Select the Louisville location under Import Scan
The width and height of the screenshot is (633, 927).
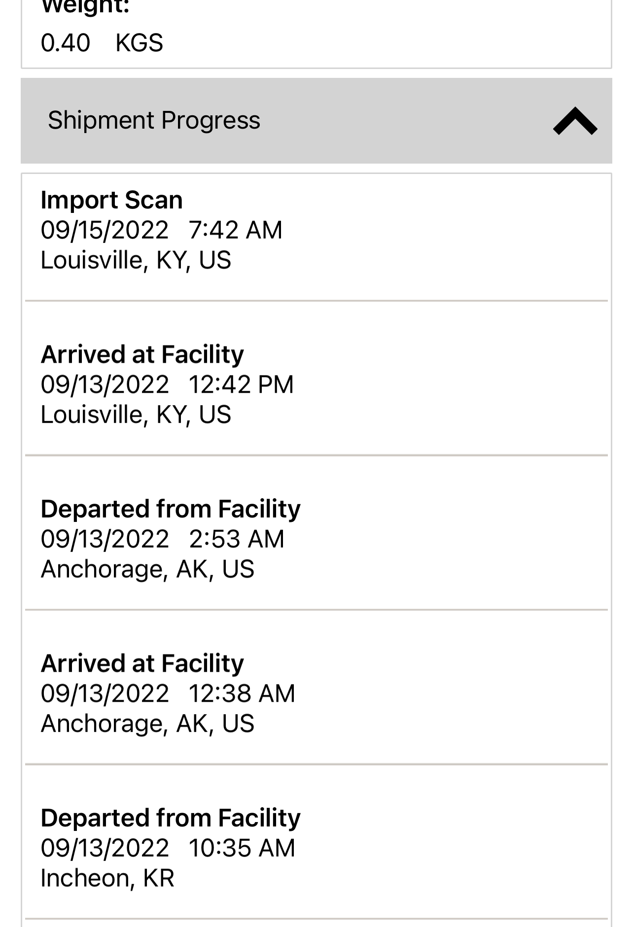tap(136, 260)
